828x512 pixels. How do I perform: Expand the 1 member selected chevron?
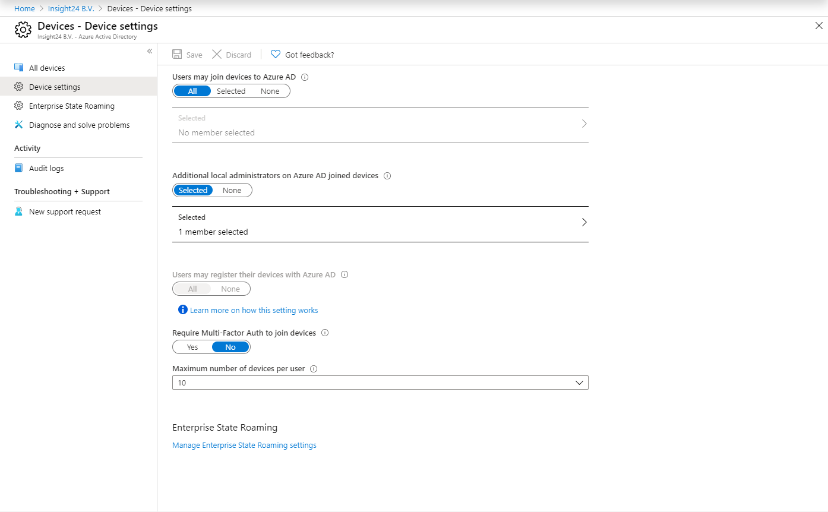[584, 222]
